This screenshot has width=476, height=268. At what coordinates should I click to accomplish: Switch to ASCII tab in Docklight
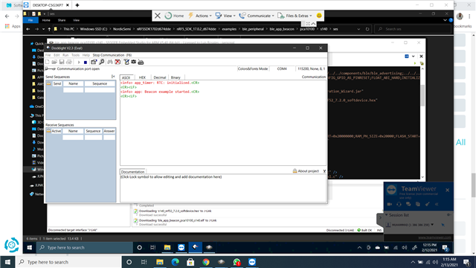126,77
